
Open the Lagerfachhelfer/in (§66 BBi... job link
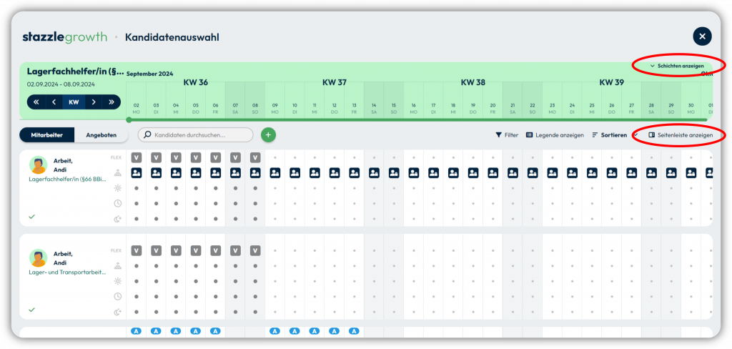point(67,179)
